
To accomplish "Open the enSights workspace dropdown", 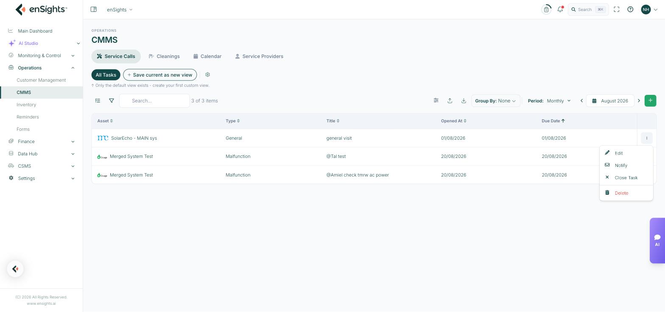I will [120, 9].
